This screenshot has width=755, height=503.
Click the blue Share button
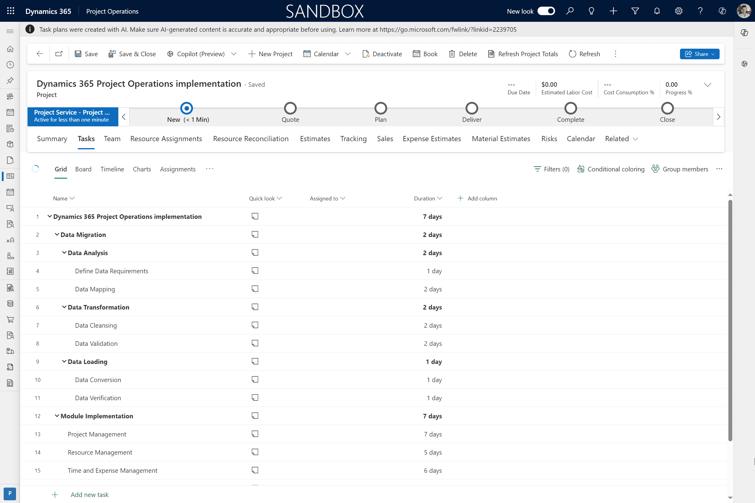(699, 54)
